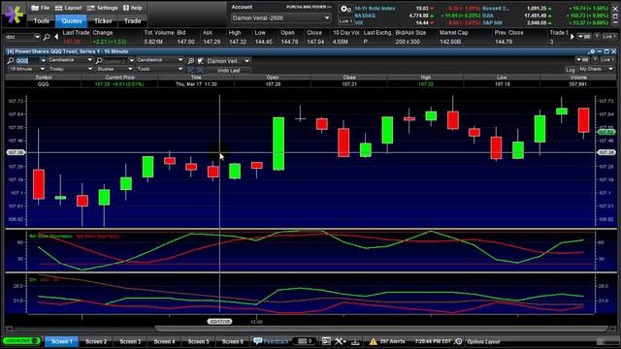Toggle the Log scale button
Screen dimensions: 621x349
(x=571, y=70)
